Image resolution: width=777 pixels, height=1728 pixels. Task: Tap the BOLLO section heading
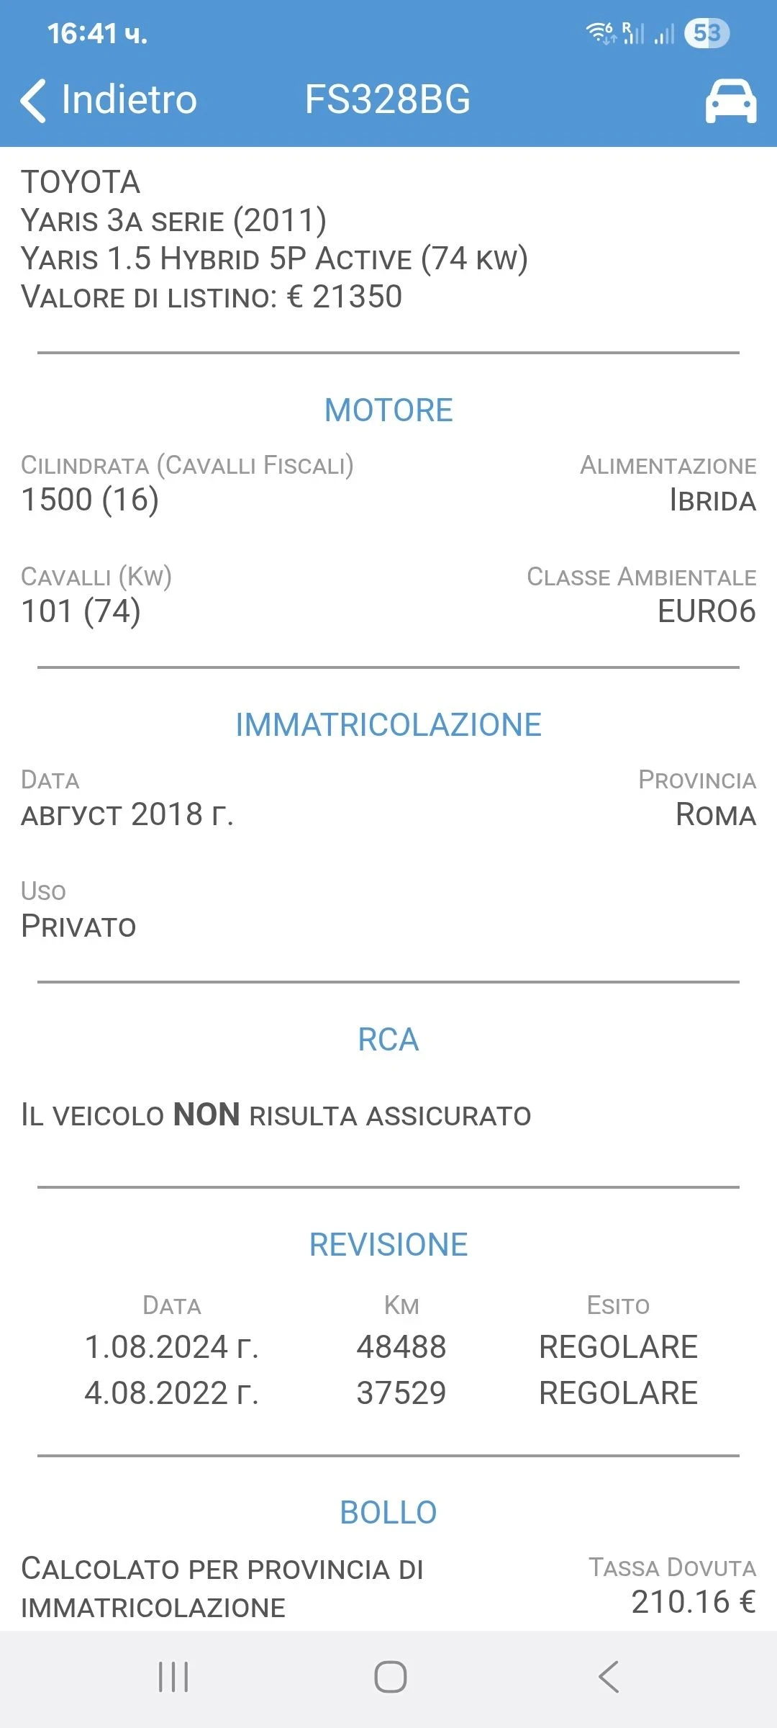point(388,1512)
